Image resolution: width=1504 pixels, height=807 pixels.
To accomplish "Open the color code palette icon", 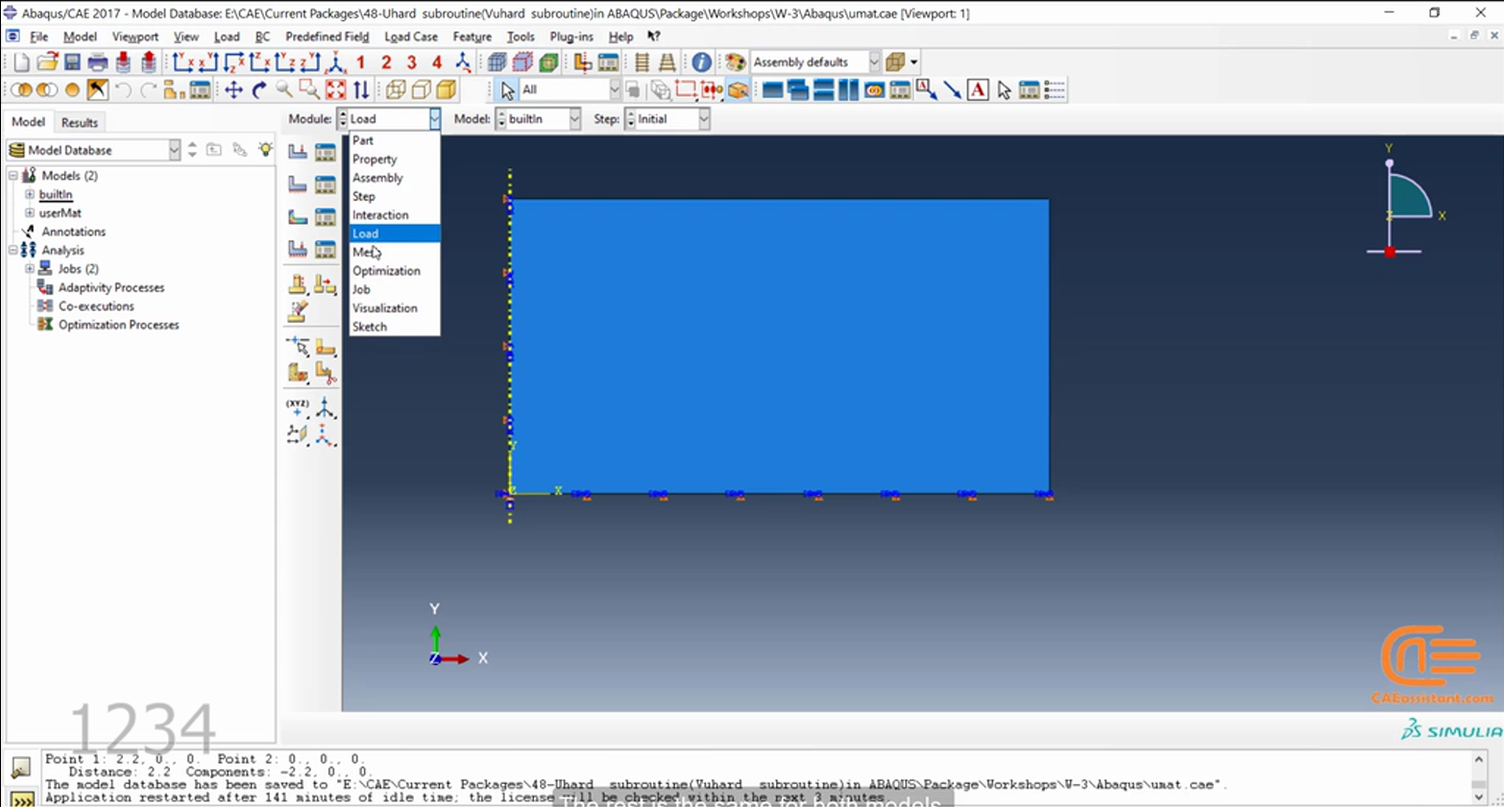I will (735, 62).
